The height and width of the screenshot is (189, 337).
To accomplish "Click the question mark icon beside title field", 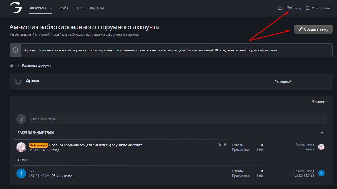I will [x=21, y=119].
